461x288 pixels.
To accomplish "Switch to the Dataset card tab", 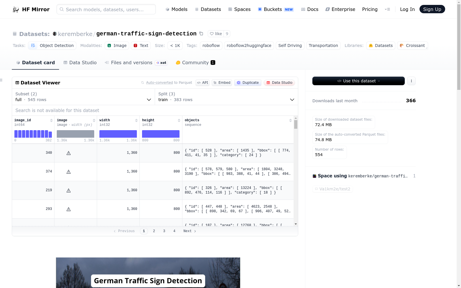I will coord(35,62).
